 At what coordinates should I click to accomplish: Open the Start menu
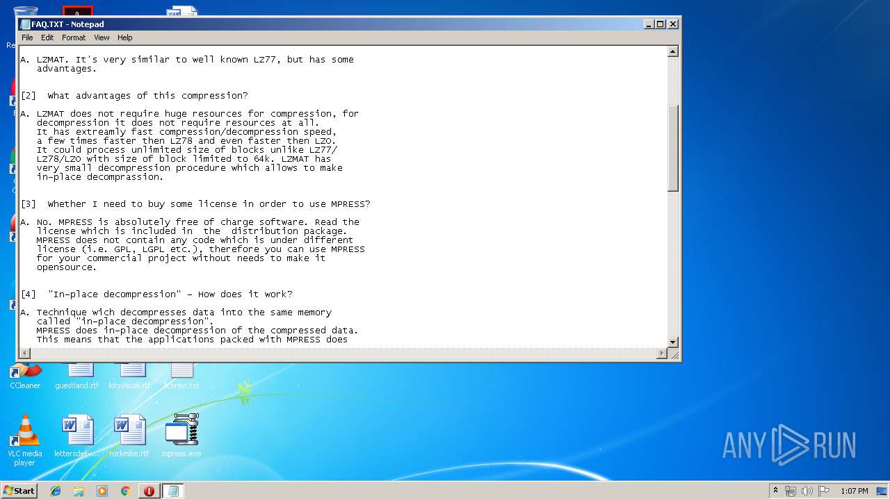19,490
